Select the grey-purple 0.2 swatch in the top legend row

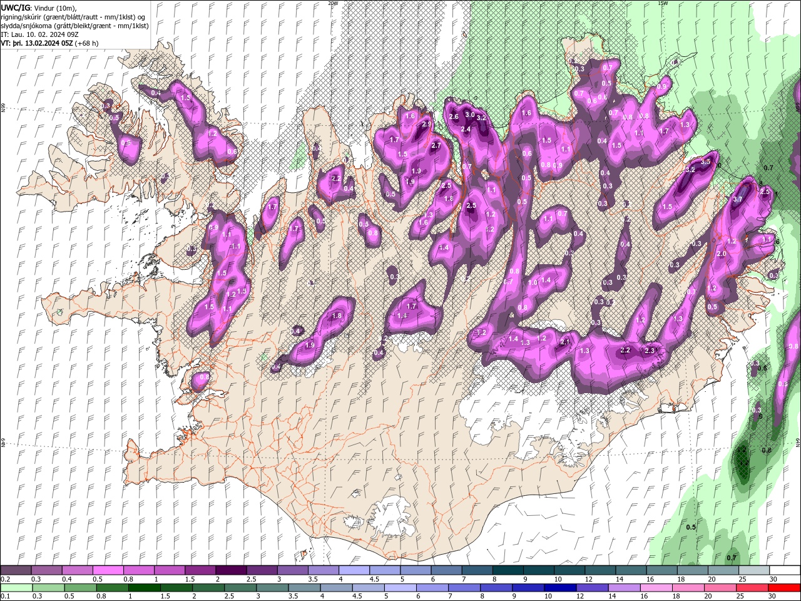[16, 570]
